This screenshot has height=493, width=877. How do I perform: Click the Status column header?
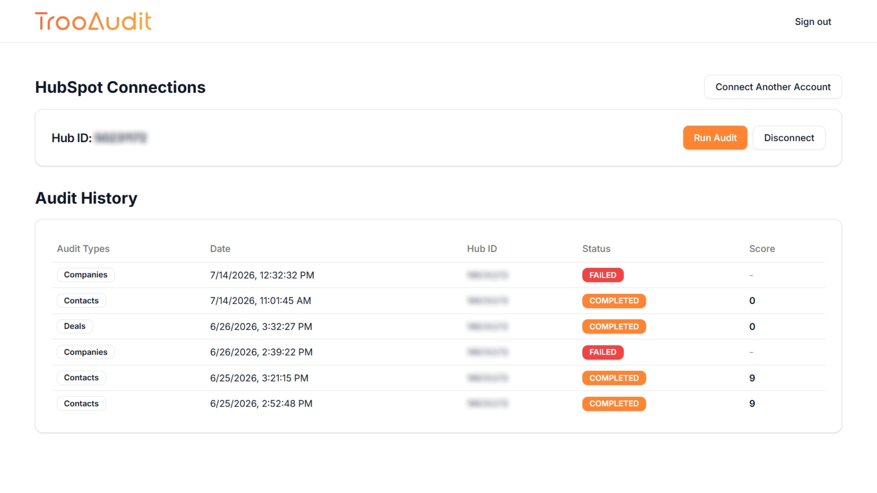[x=596, y=249]
